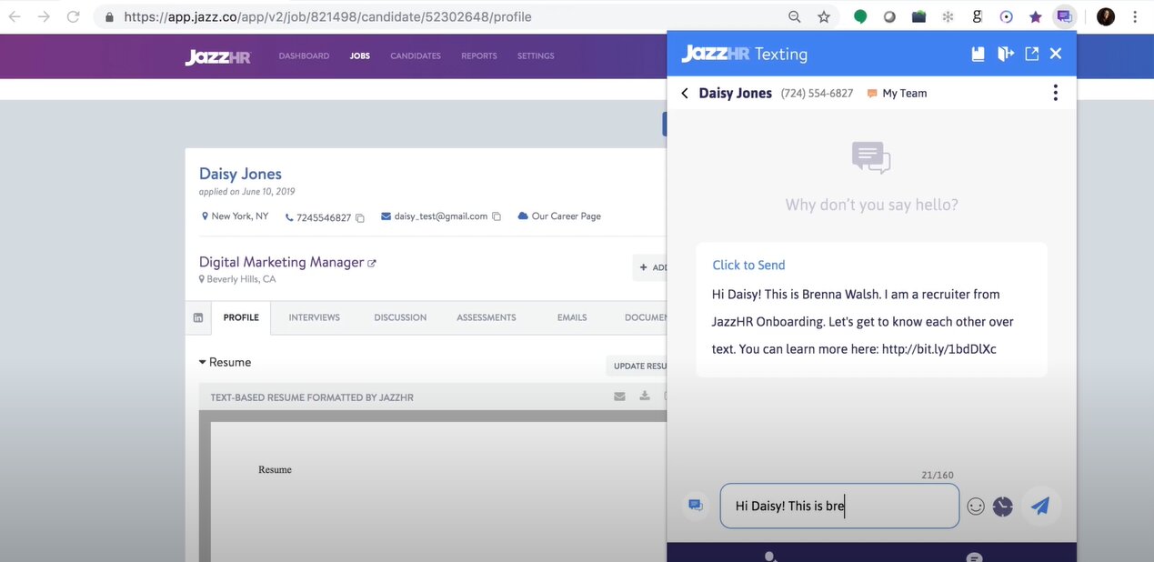Collapse the Resume section

[x=203, y=362]
